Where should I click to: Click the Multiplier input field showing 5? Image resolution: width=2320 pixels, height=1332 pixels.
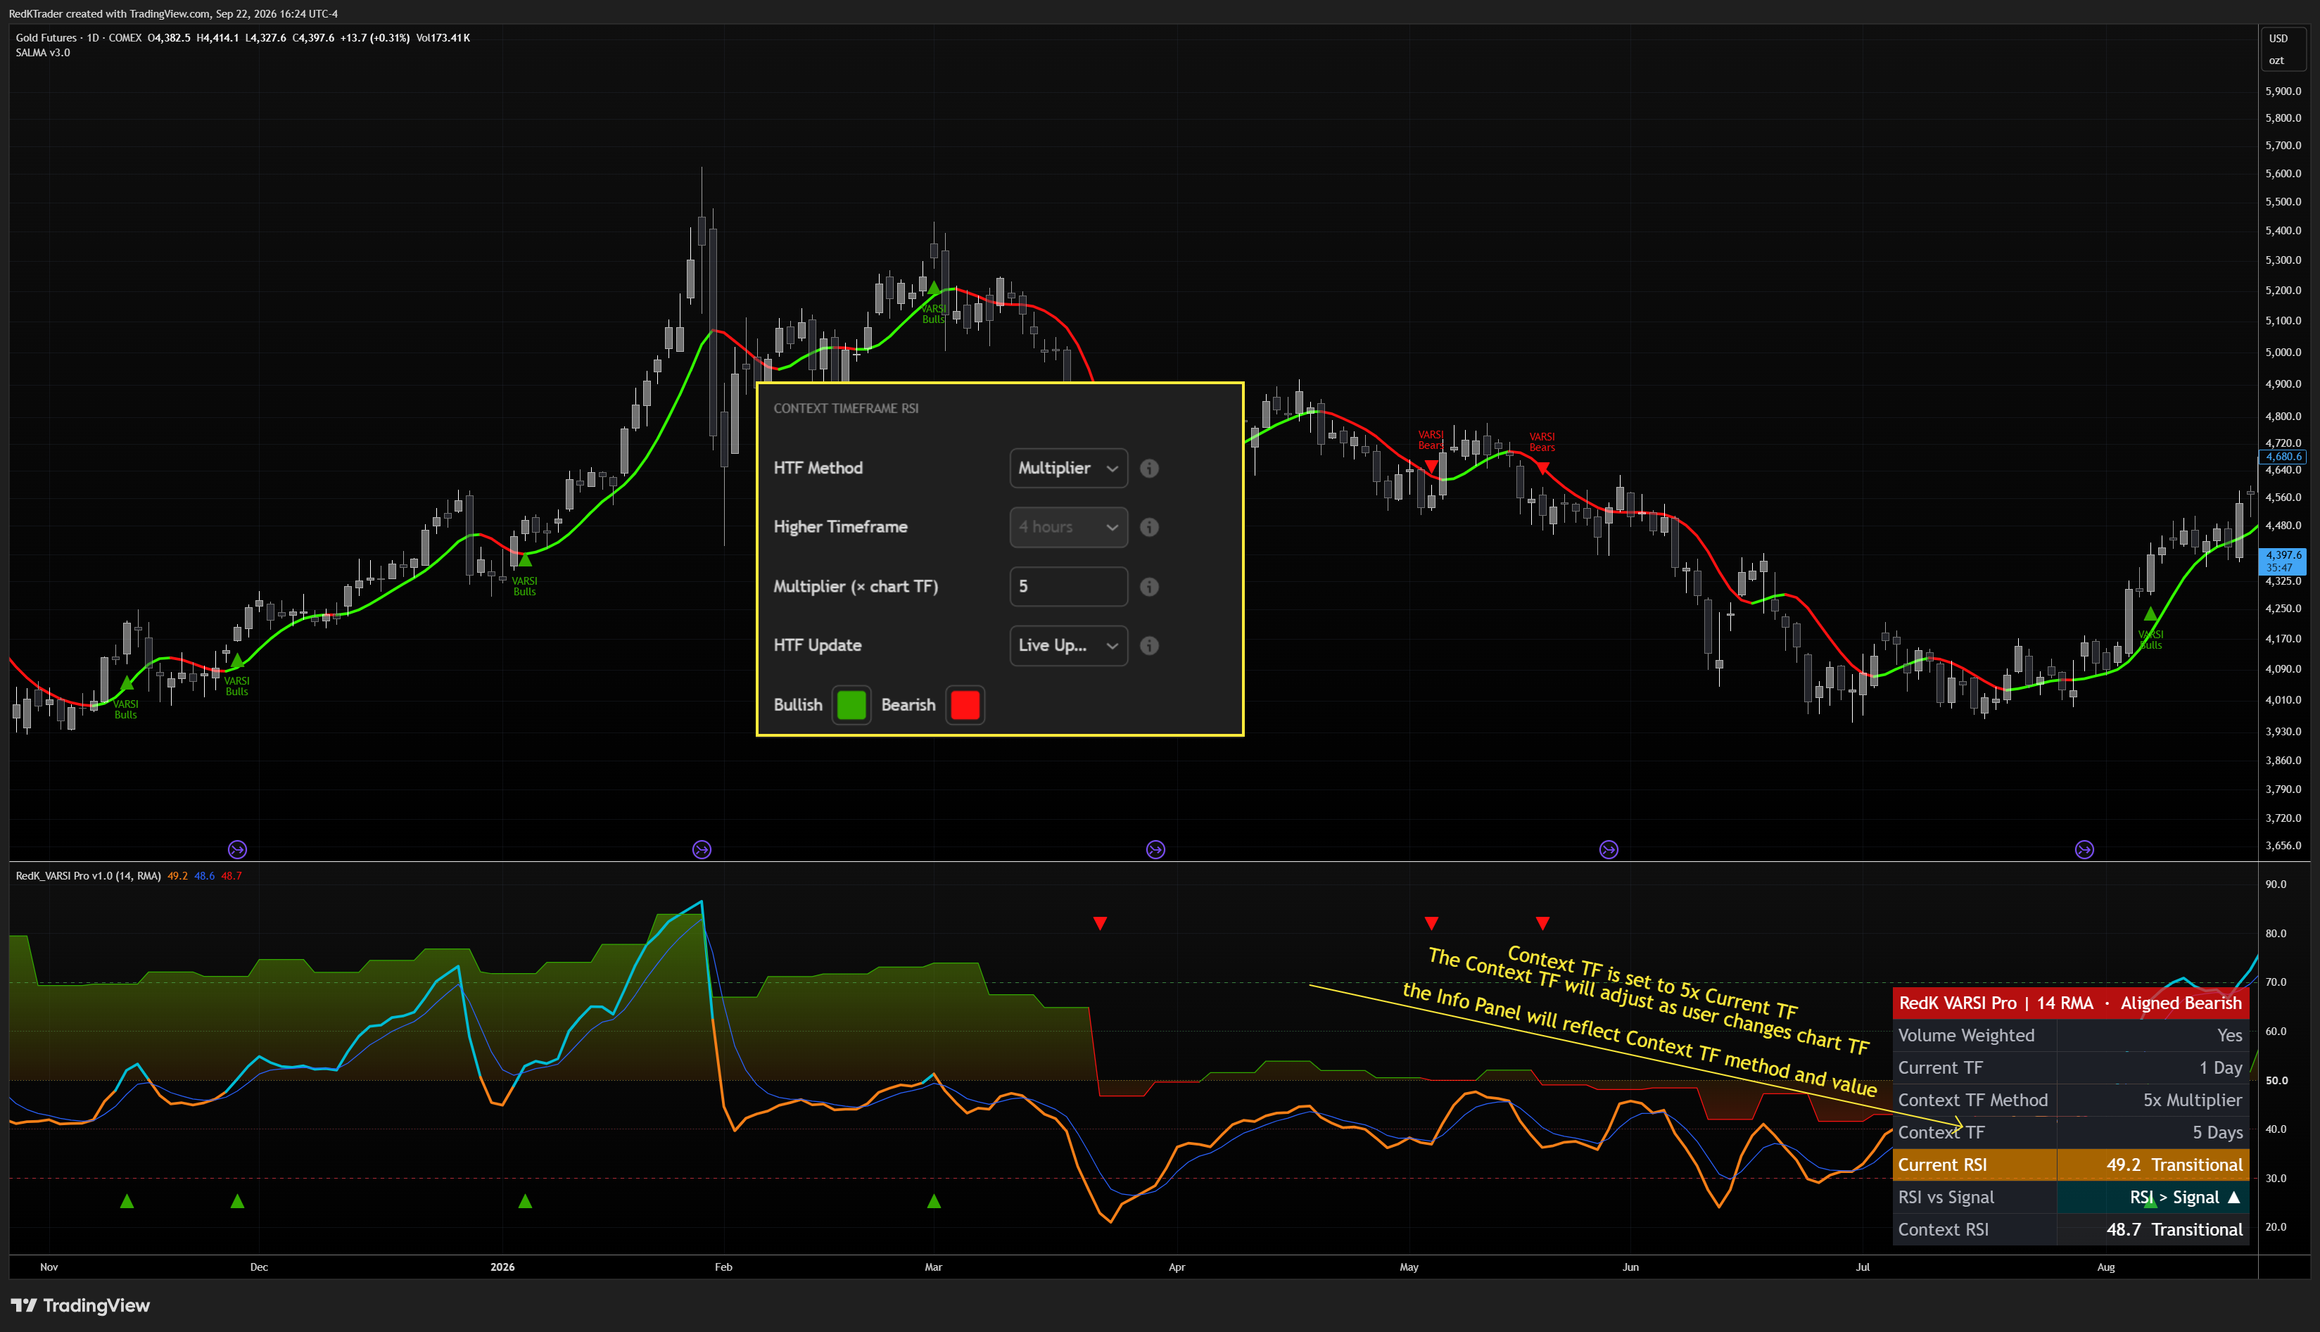1067,586
